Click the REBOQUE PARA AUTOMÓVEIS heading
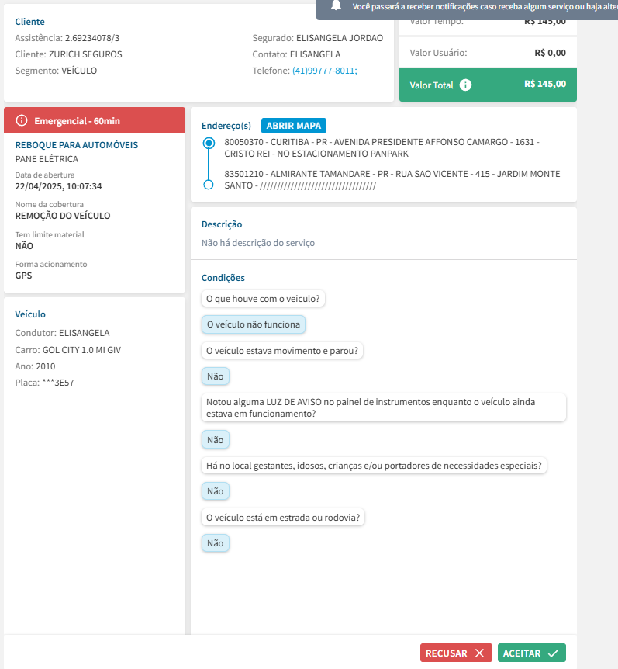Screen dimensions: 618x669 tap(77, 145)
